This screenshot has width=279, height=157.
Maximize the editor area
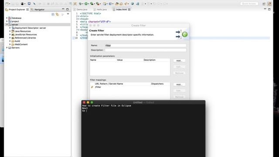click(x=269, y=9)
